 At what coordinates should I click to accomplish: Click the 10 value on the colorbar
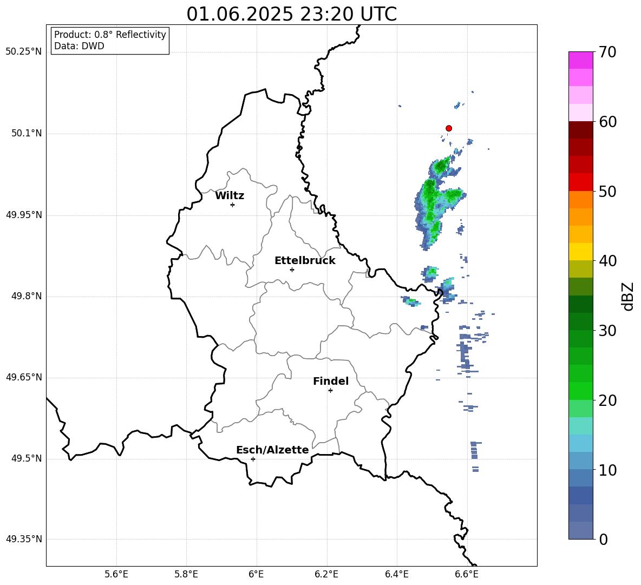607,470
